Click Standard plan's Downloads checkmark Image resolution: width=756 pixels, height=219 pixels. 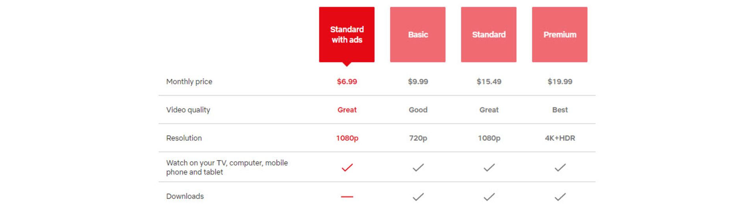tap(489, 197)
